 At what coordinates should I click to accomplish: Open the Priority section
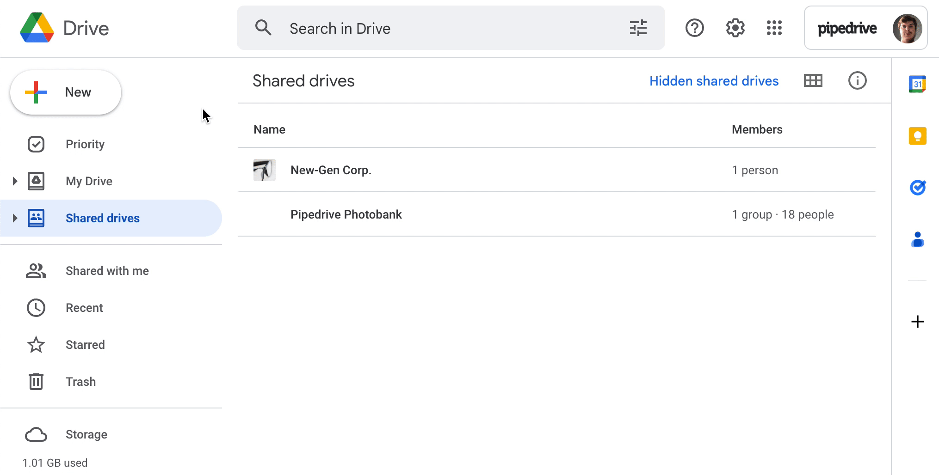pyautogui.click(x=85, y=144)
